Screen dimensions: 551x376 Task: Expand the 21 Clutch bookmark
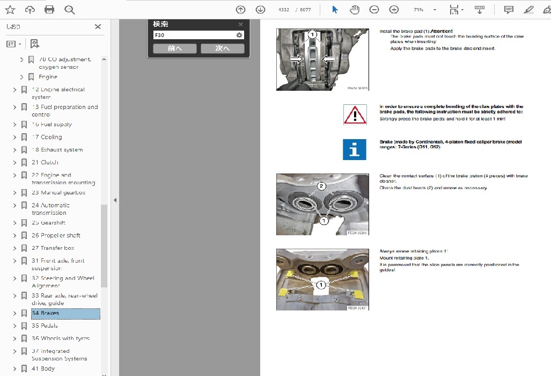[14, 163]
